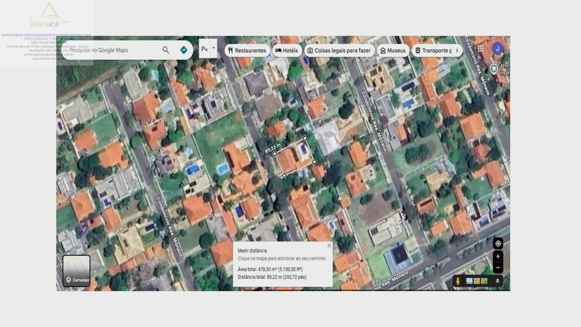The height and width of the screenshot is (327, 581).
Task: Select the Restaurantes category chip
Action: (x=247, y=51)
